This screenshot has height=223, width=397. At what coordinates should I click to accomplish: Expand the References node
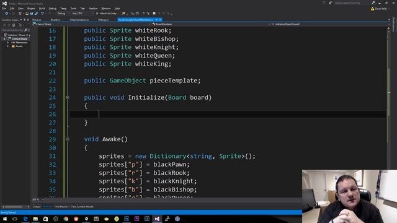click(8, 43)
